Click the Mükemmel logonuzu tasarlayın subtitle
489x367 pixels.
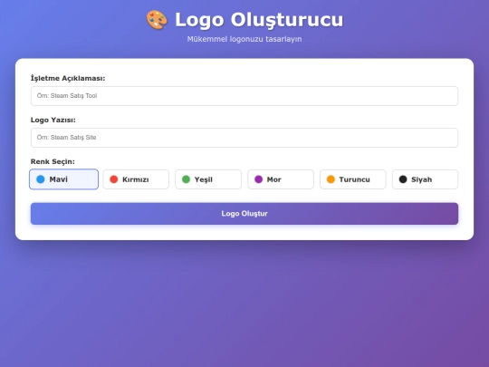tap(244, 39)
